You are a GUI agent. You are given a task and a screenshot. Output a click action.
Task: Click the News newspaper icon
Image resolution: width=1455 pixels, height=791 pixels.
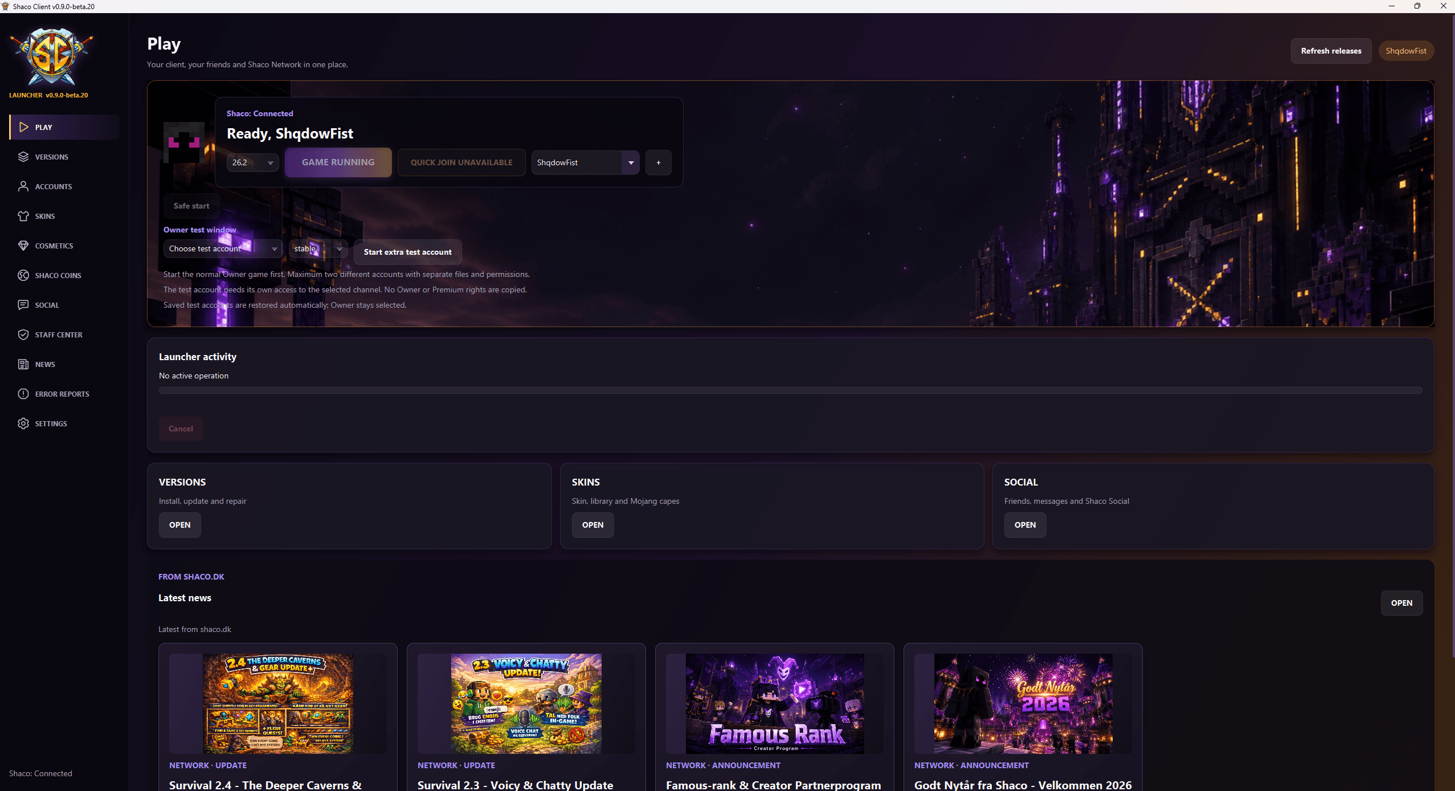23,364
